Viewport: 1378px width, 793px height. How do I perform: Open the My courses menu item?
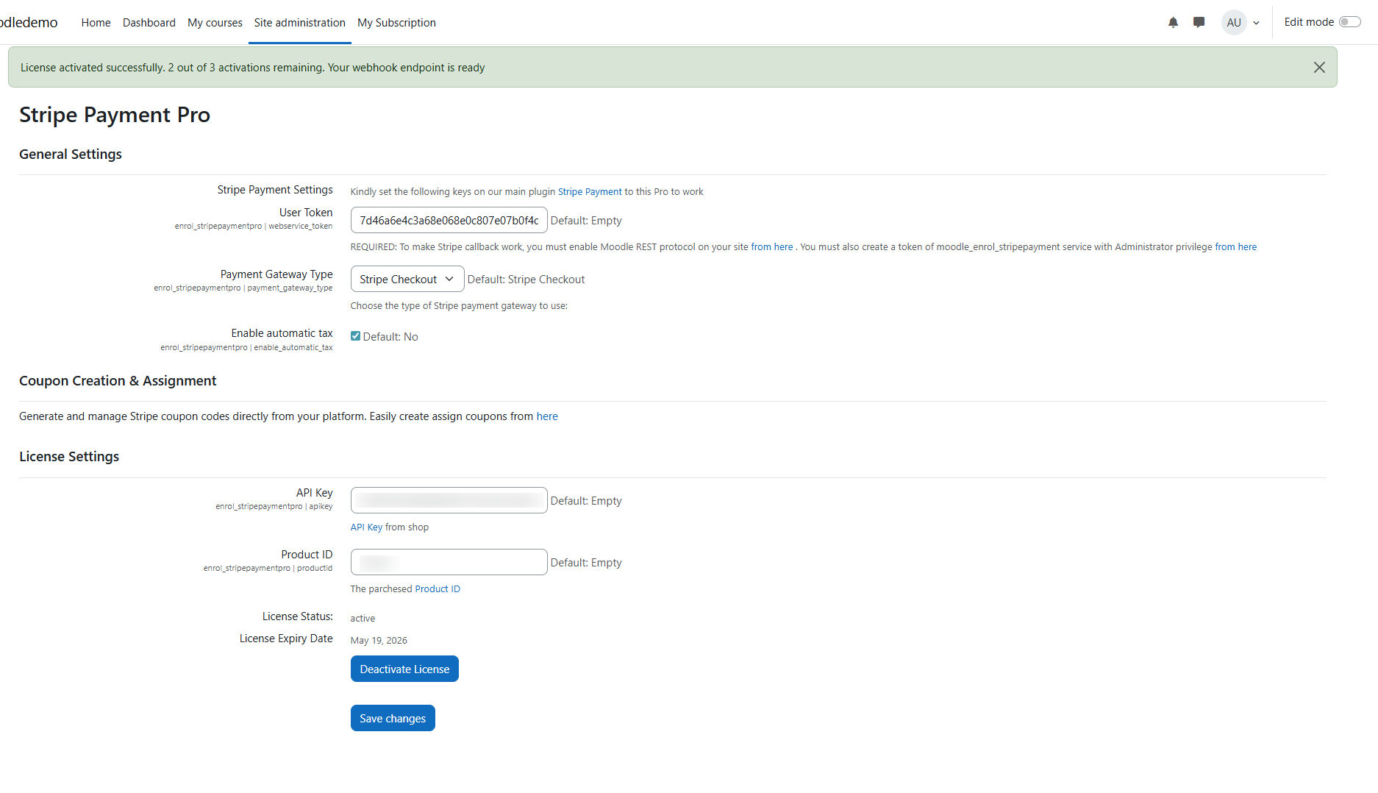coord(215,23)
